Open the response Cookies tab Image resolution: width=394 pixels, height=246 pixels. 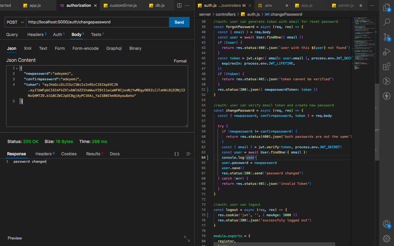(69, 154)
